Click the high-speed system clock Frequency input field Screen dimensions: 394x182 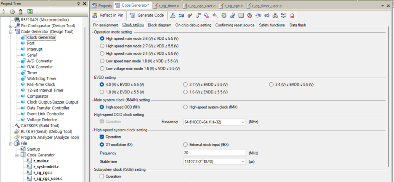215,153
